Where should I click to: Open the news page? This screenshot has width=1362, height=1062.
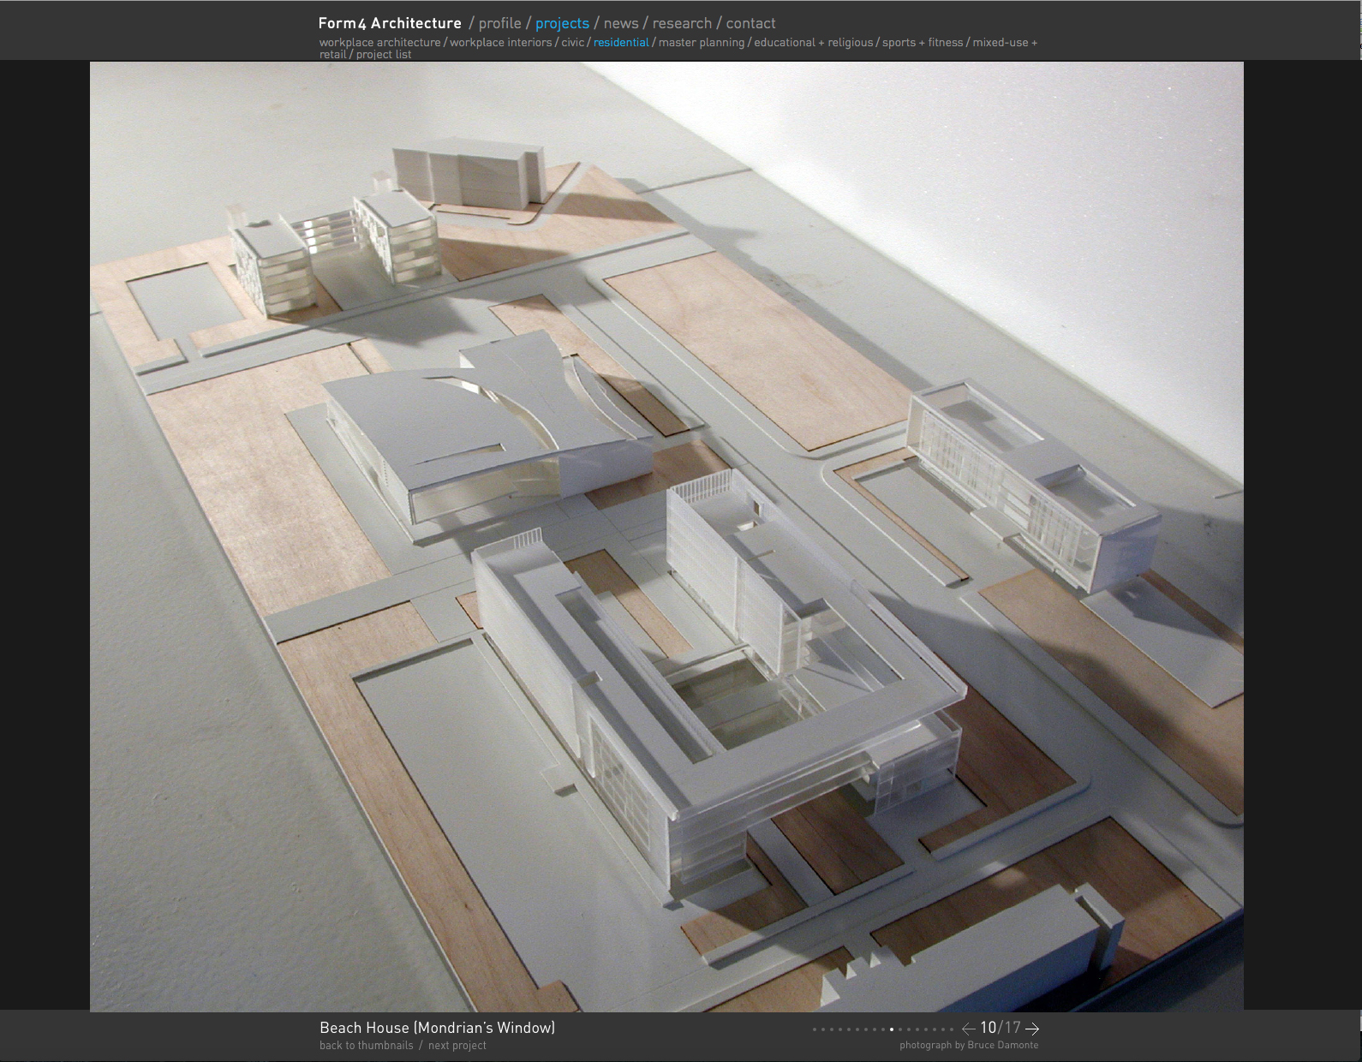621,23
